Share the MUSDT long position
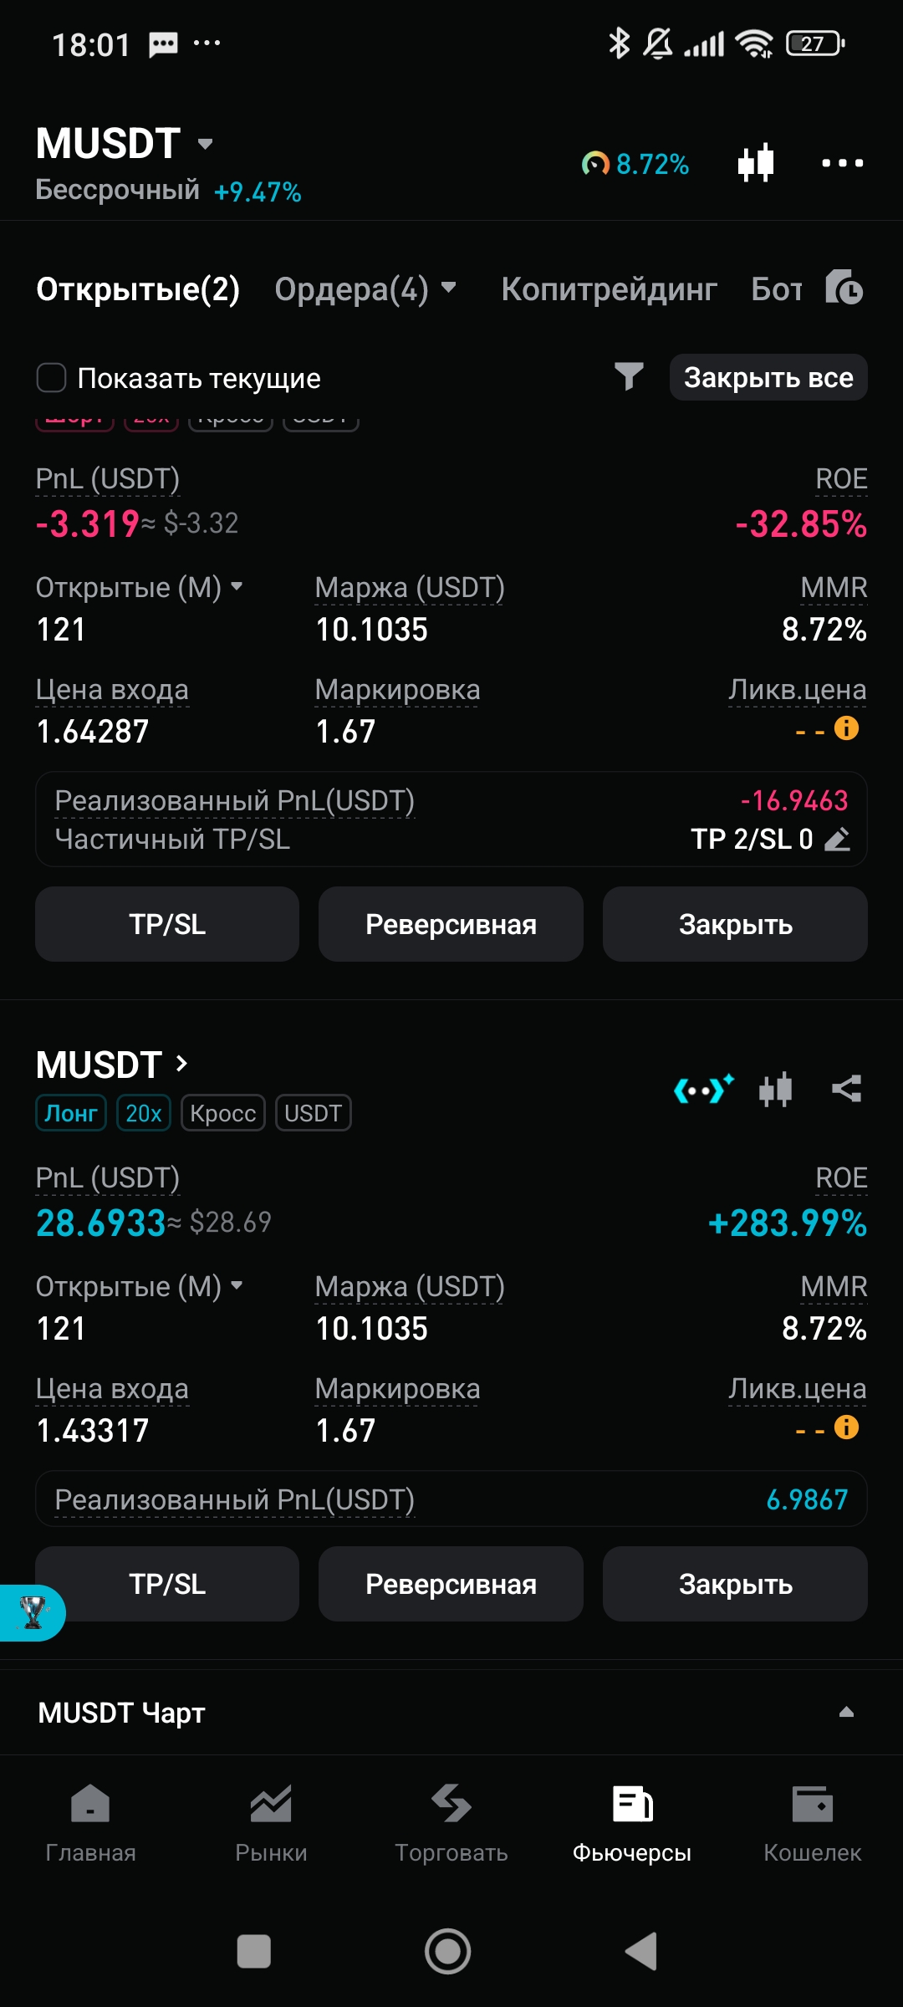Screen dimensions: 903x2007 (846, 1089)
